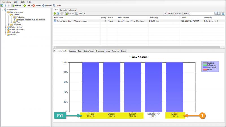Image resolution: width=226 pixels, height=127 pixels.
Task: Click the batch icon beside Sample Export Batch
Action: (55, 21)
